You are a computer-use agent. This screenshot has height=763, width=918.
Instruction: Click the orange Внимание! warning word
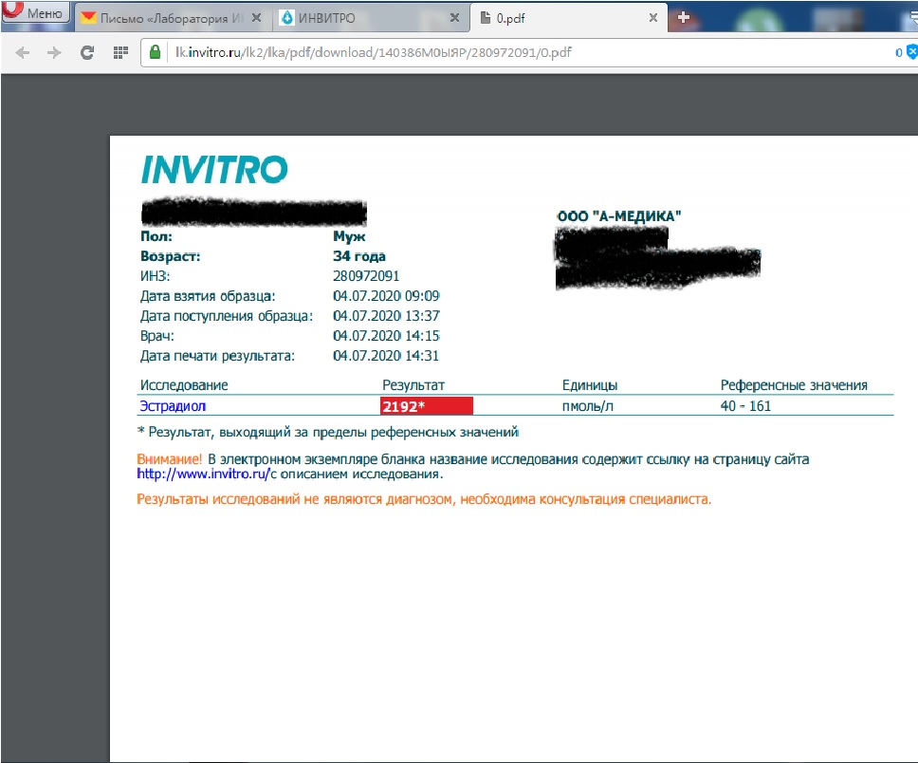pos(169,459)
